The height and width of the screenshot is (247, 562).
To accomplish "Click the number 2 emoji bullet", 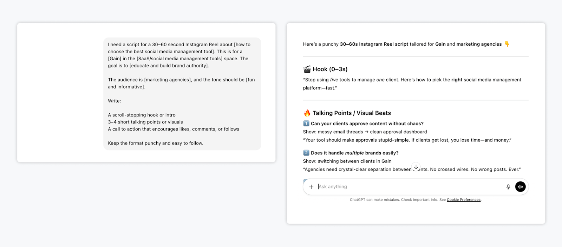I will [x=306, y=153].
